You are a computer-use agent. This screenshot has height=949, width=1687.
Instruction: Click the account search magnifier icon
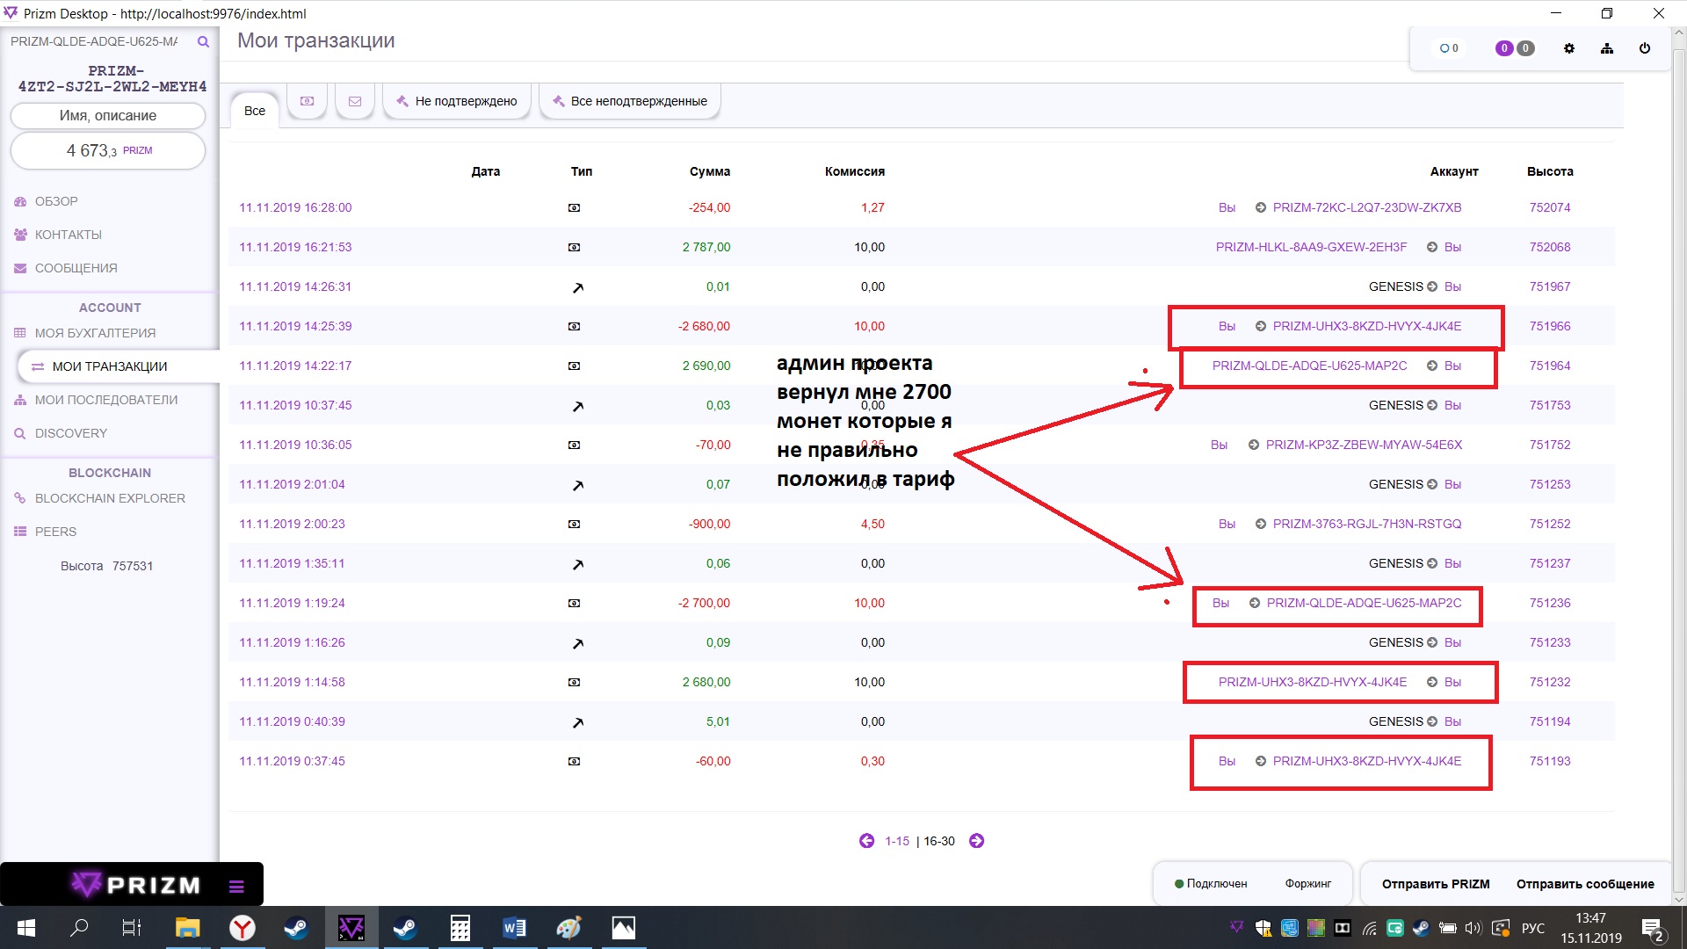click(203, 41)
